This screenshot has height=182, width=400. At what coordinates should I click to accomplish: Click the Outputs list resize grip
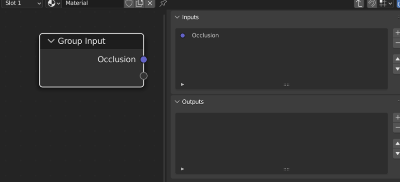286,169
